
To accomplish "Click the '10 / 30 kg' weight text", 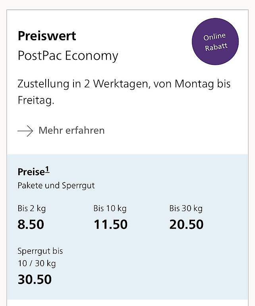I will [x=37, y=263].
